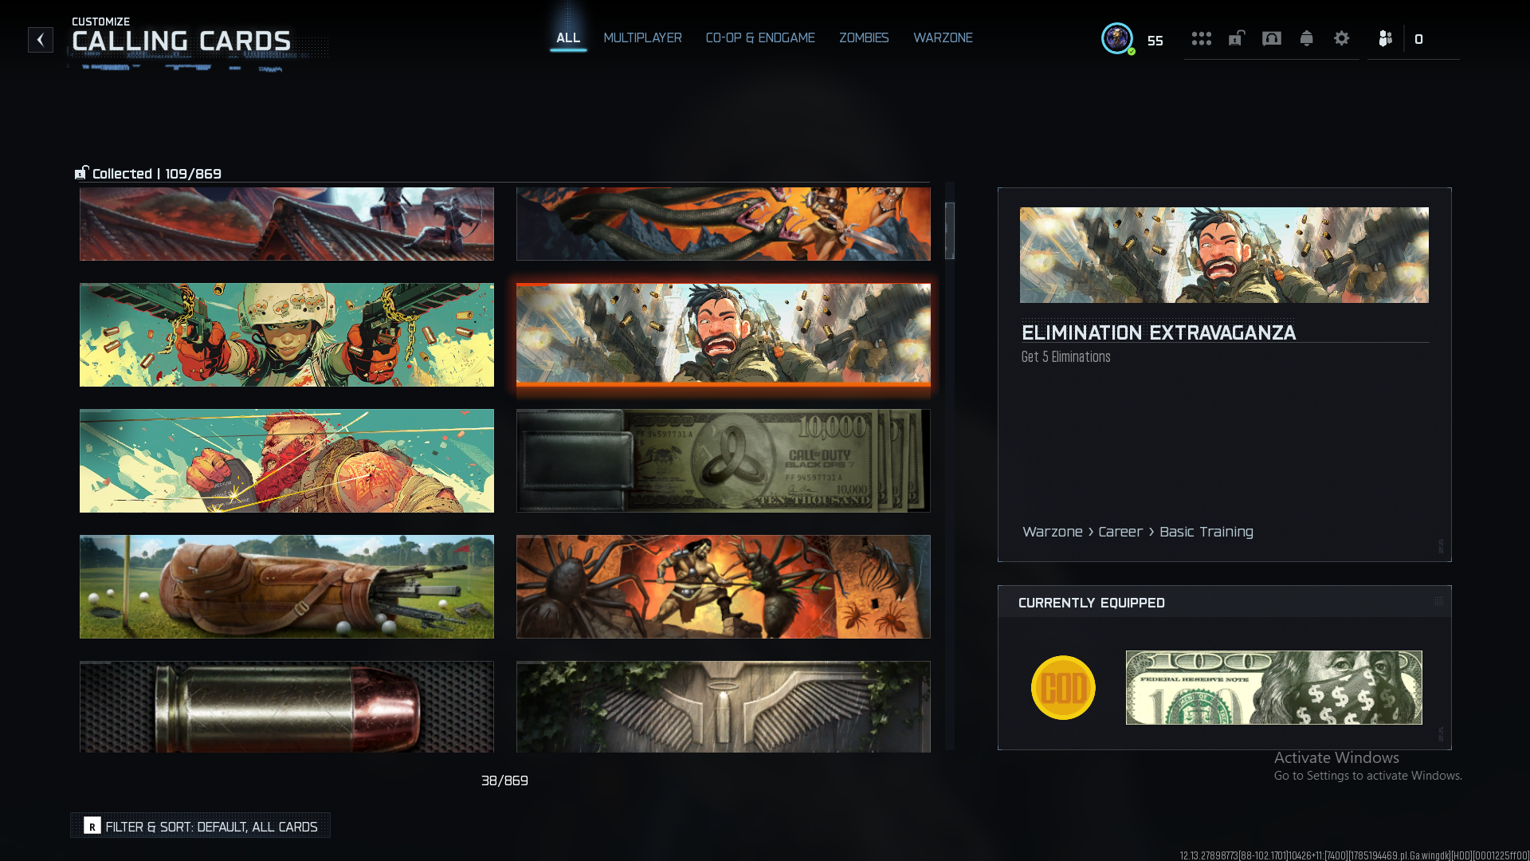Screen dimensions: 1530x861
Task: Select the stone winged bullet emblem card
Action: 724,706
